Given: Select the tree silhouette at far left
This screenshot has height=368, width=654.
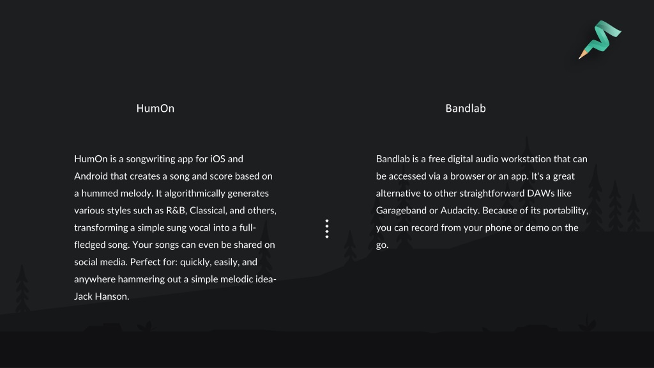Looking at the screenshot, I should pyautogui.click(x=22, y=288).
